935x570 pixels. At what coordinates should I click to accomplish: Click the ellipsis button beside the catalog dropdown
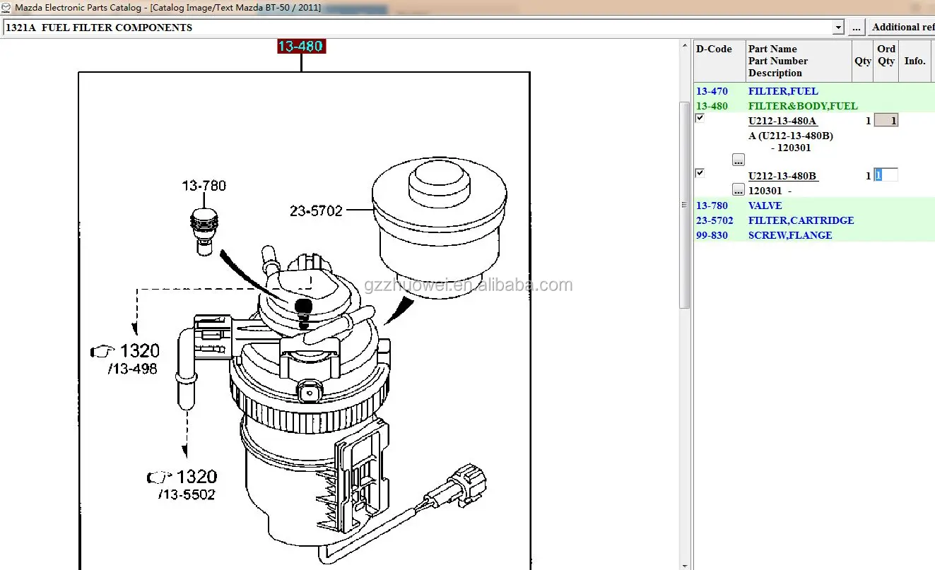pos(857,28)
